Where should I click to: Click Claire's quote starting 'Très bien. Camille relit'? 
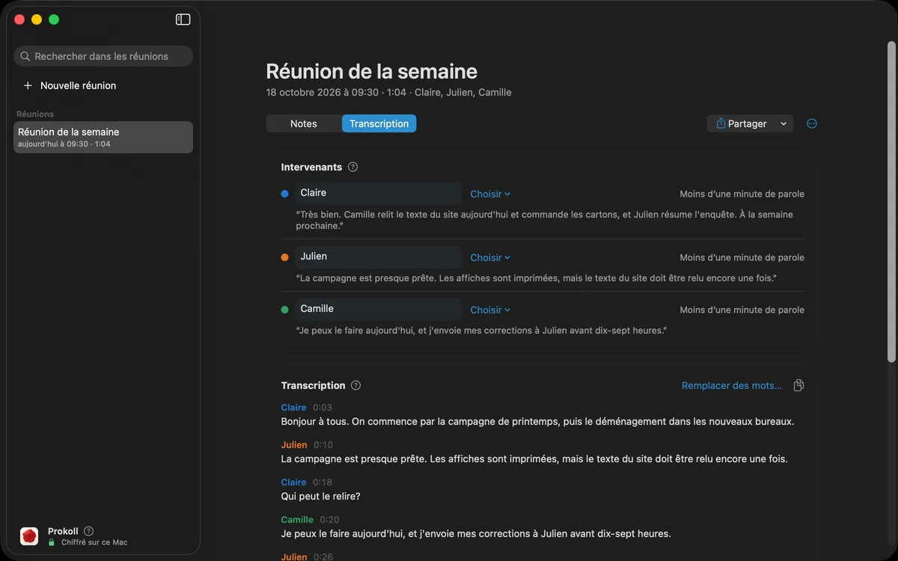click(545, 220)
